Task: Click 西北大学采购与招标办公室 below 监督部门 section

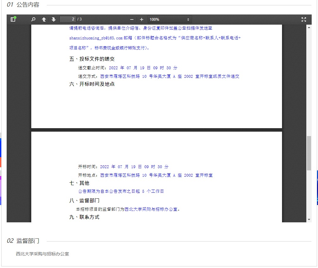Action: click(x=43, y=254)
